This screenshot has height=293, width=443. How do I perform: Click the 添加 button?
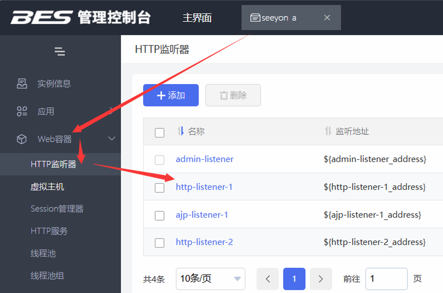tap(171, 95)
